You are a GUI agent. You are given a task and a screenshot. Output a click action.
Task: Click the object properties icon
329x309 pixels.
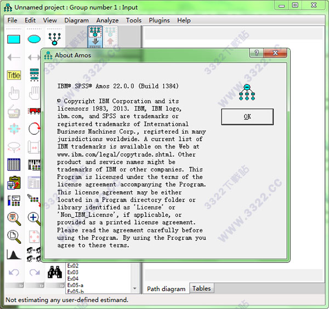(14, 201)
